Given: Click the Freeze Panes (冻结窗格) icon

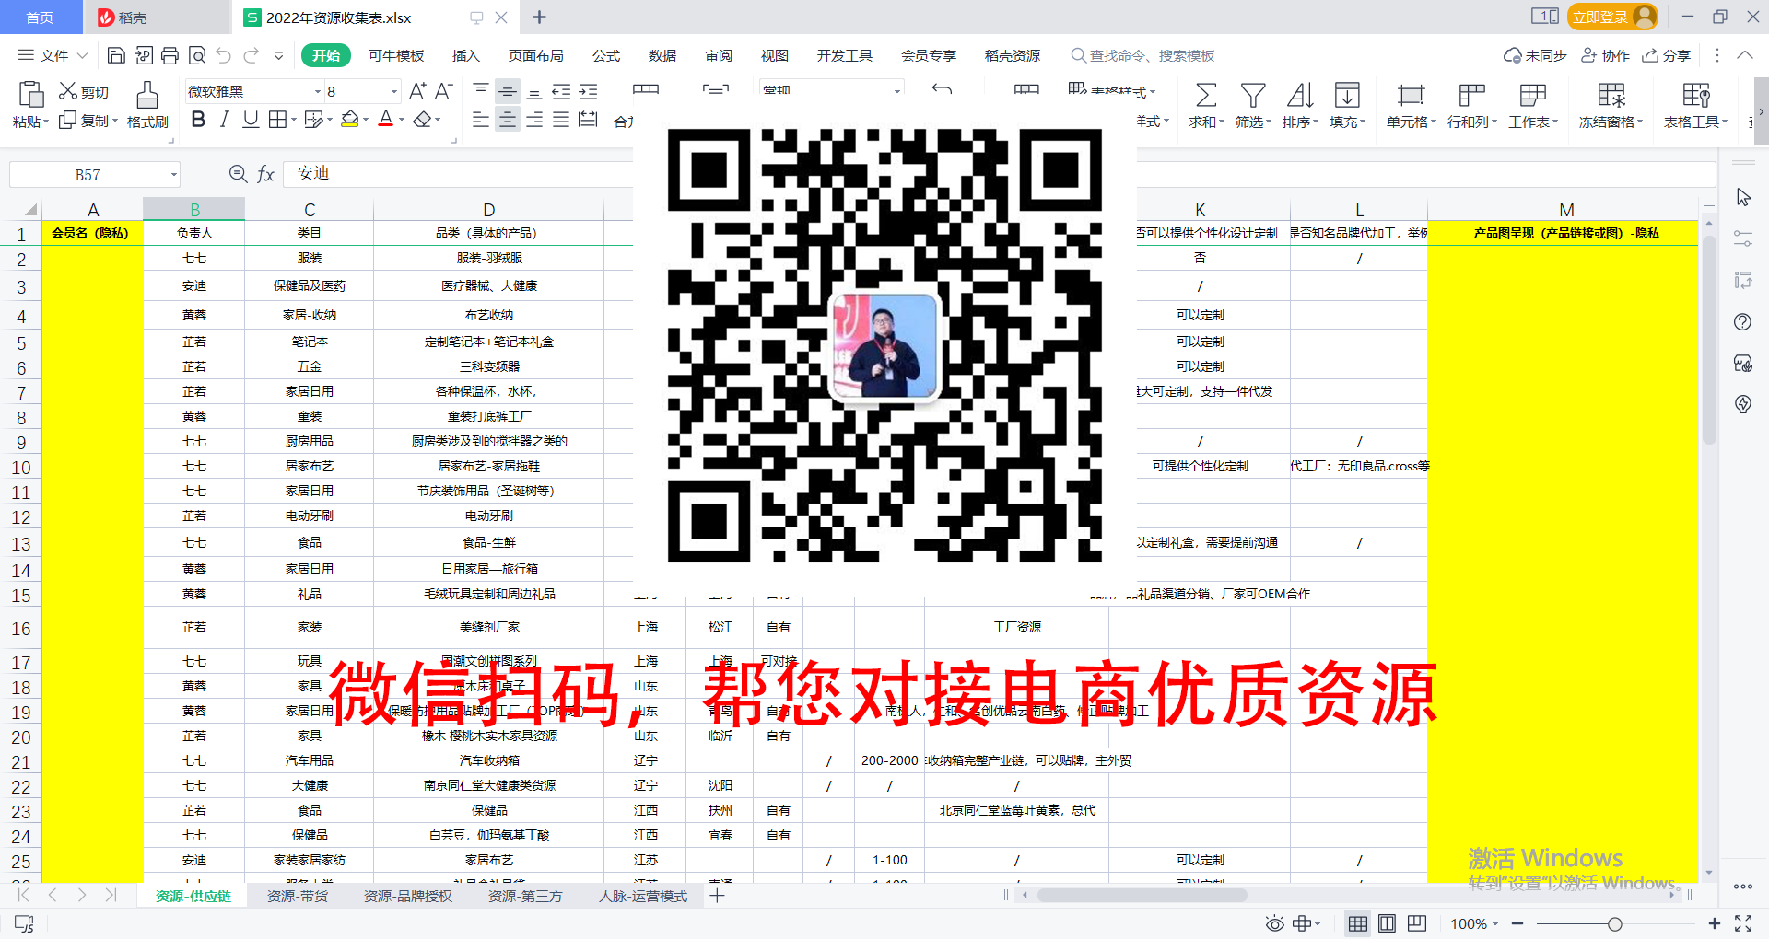Looking at the screenshot, I should (1611, 95).
